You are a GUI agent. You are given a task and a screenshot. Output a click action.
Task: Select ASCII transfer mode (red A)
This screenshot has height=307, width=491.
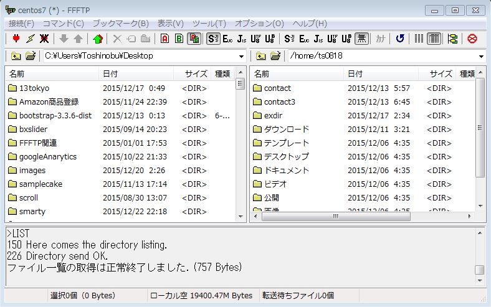(x=164, y=39)
